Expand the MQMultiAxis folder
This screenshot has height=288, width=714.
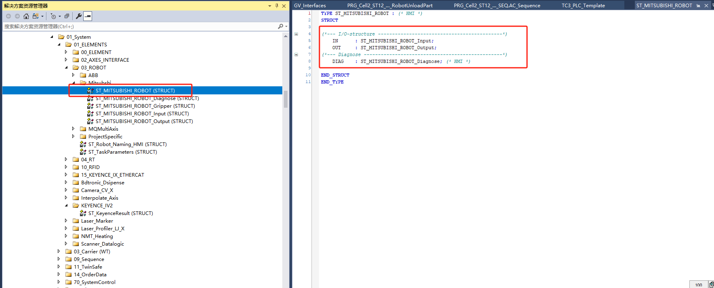[73, 129]
